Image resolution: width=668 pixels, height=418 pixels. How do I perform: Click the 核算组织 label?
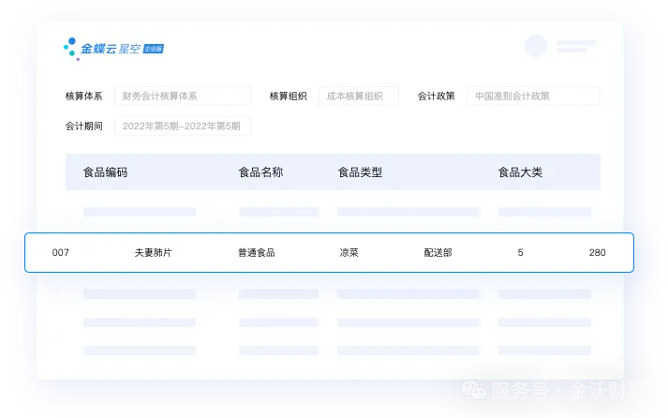pyautogui.click(x=289, y=97)
